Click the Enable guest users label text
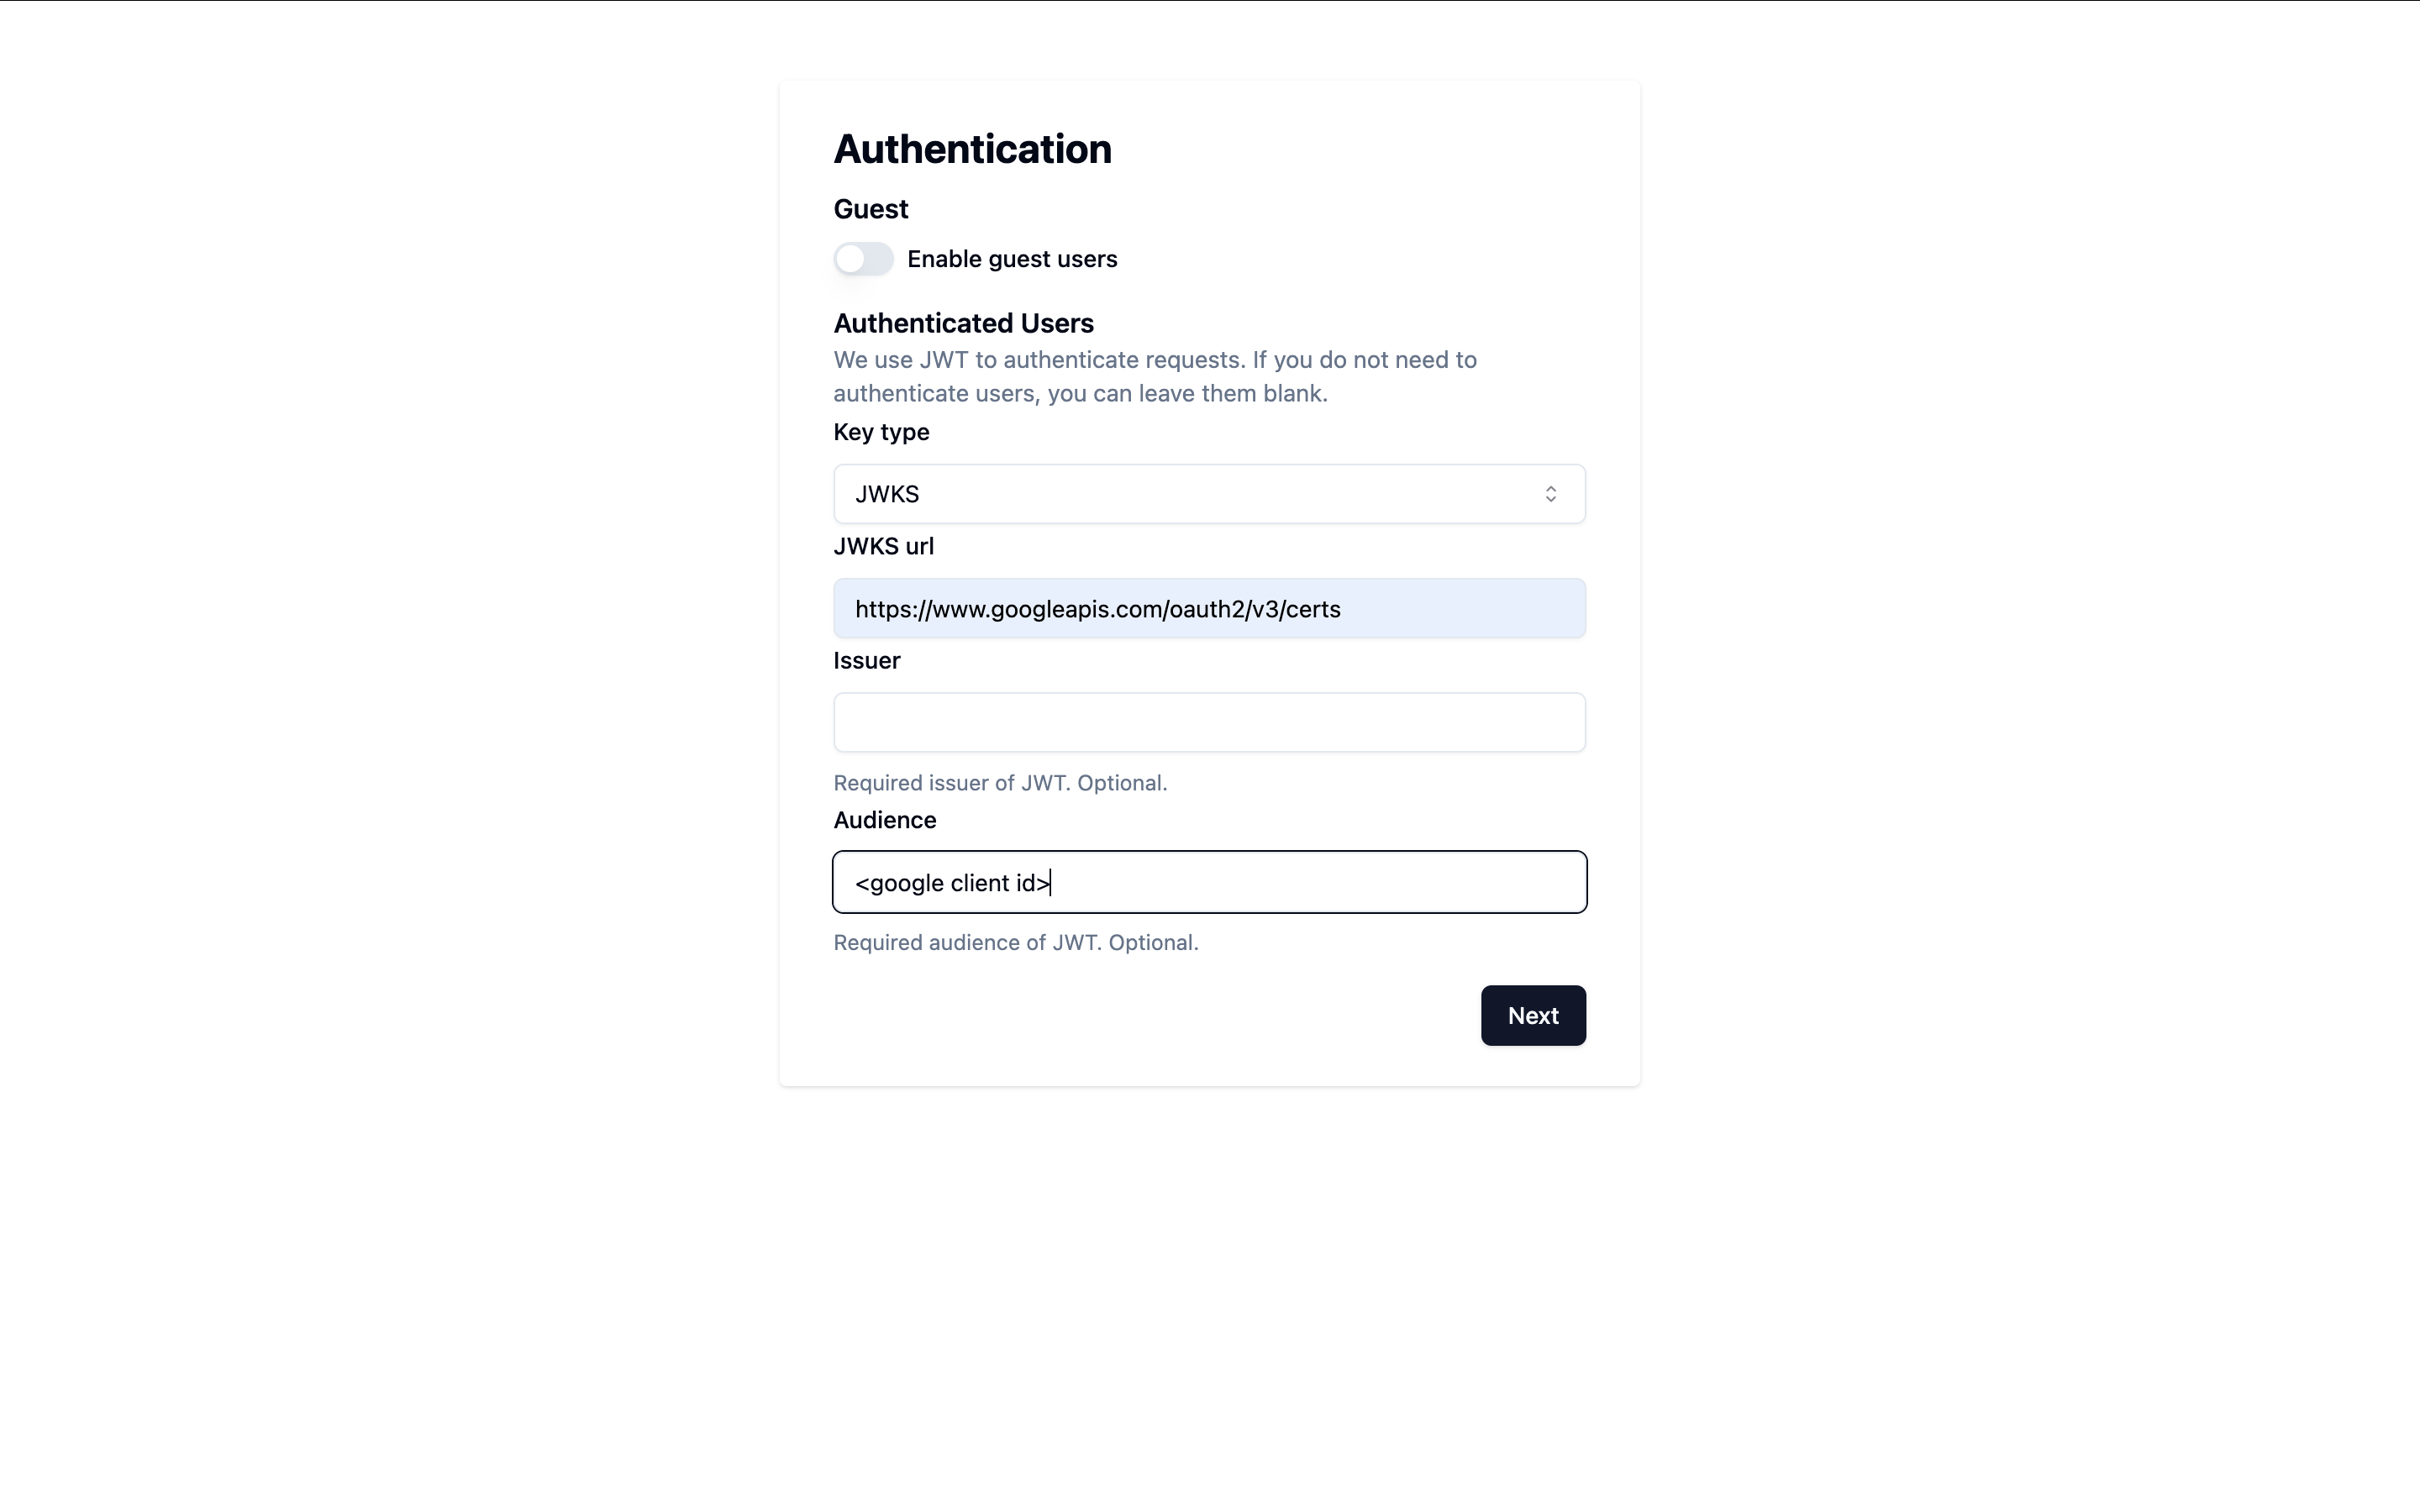 [1012, 258]
